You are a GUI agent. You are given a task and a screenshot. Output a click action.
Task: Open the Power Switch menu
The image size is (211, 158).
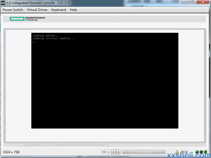[13, 10]
